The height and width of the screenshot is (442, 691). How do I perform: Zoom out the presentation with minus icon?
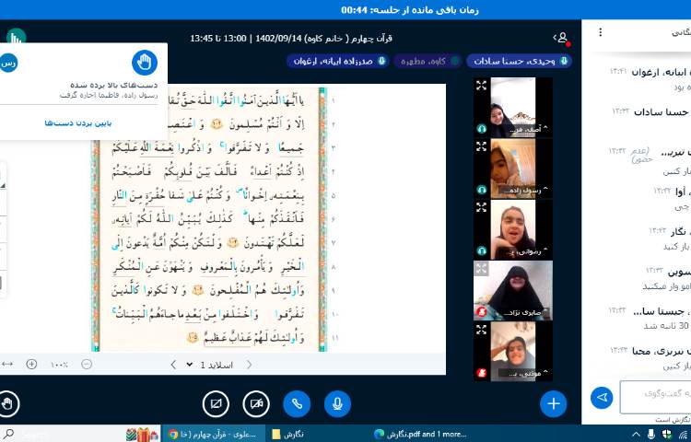[87, 364]
